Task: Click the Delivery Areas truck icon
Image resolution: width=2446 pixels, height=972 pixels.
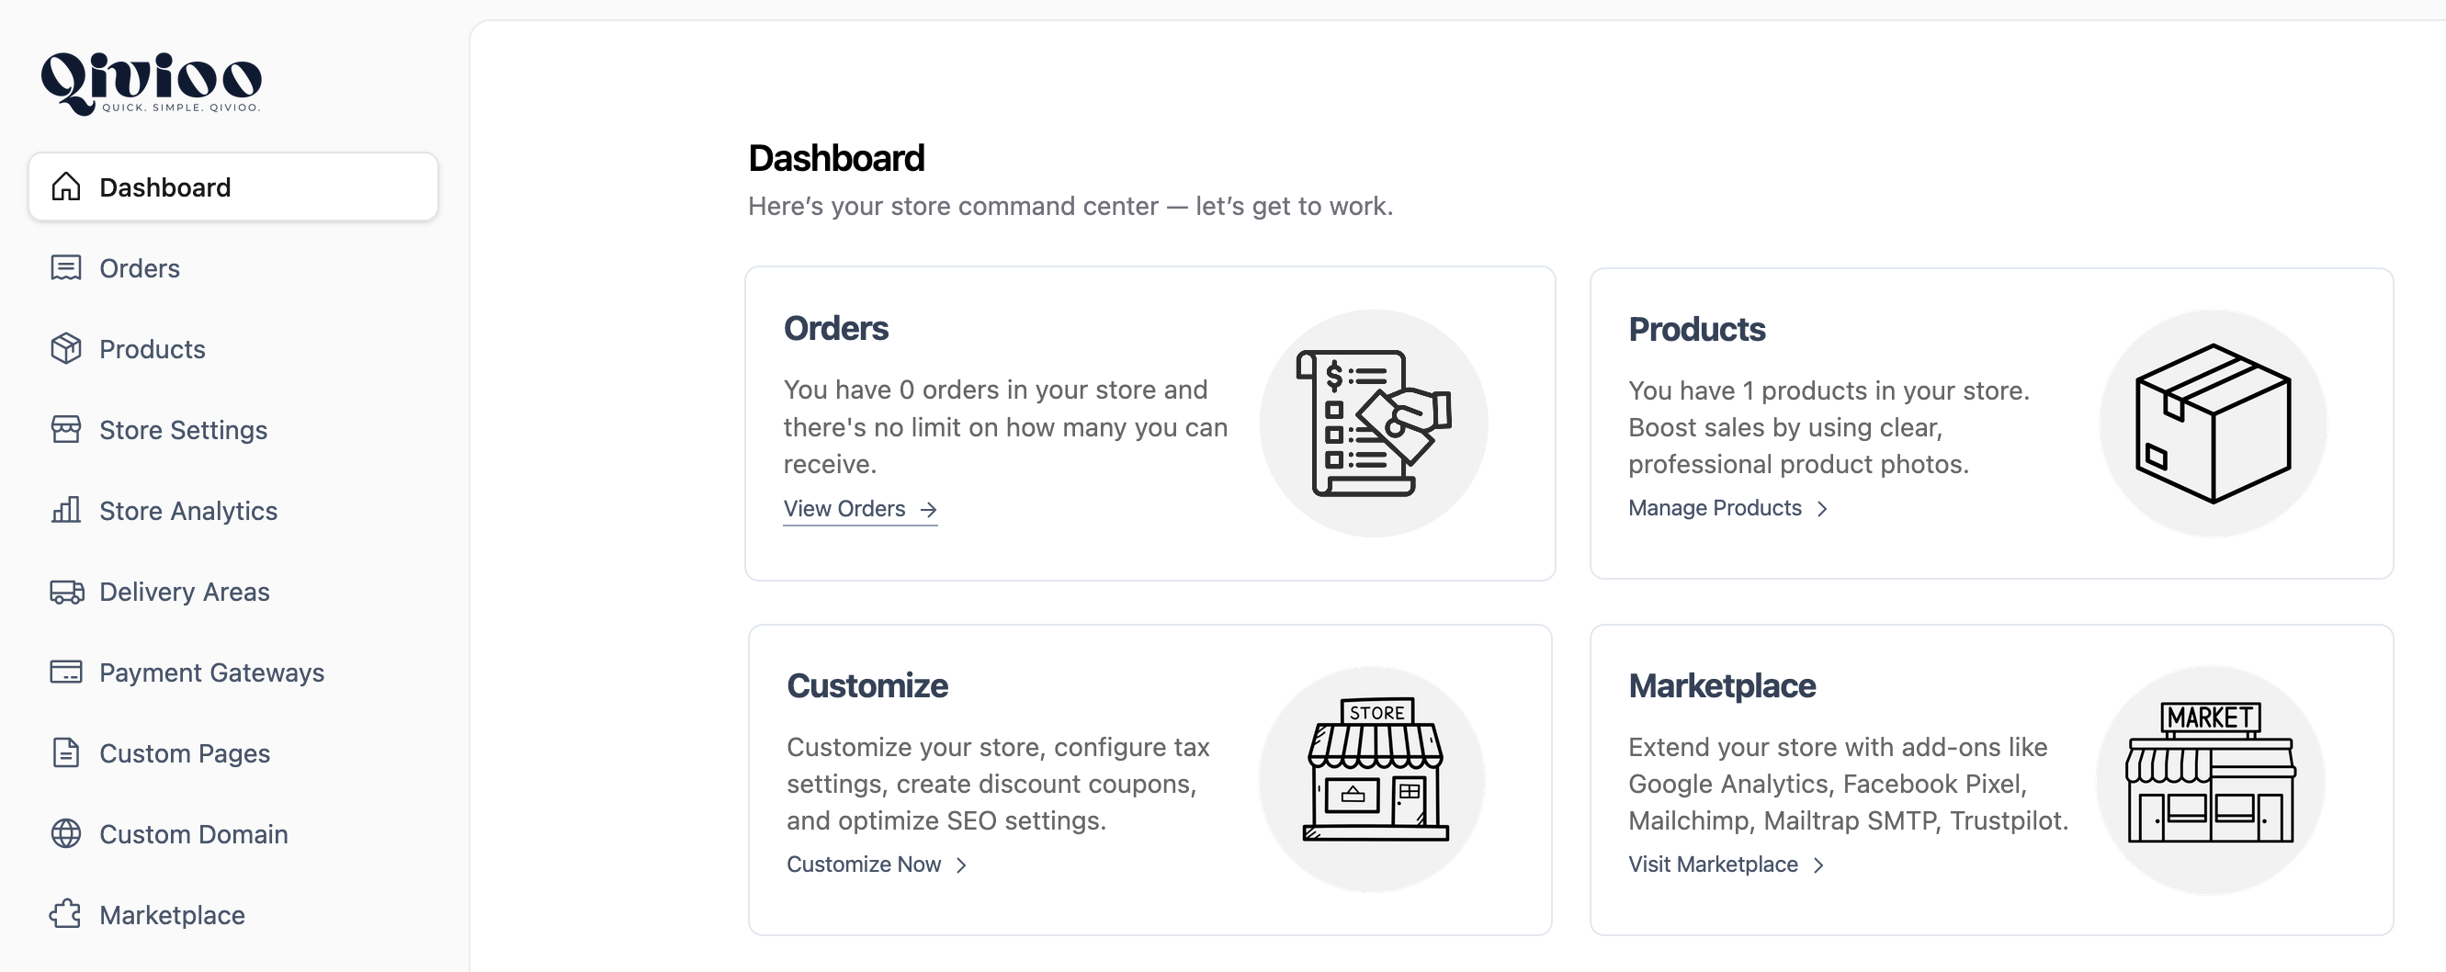Action: point(62,591)
